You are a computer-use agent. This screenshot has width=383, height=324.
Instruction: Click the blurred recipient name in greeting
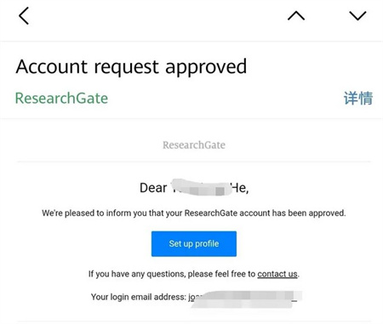[201, 187]
